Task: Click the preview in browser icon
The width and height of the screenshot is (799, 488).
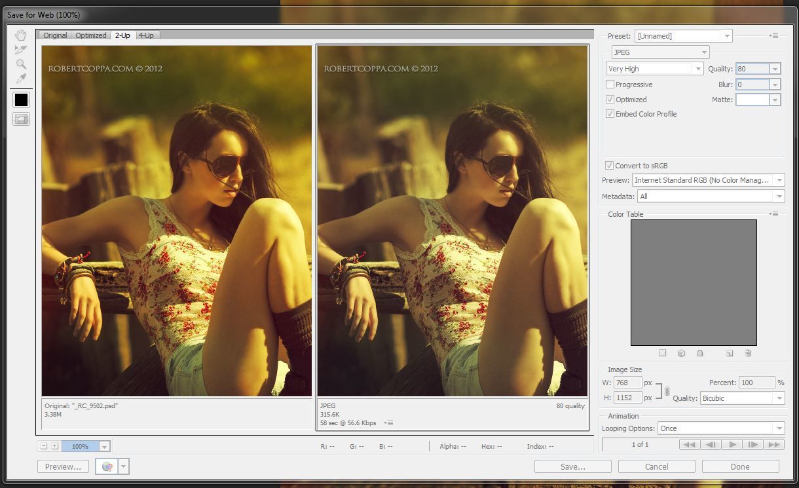Action: tap(107, 466)
